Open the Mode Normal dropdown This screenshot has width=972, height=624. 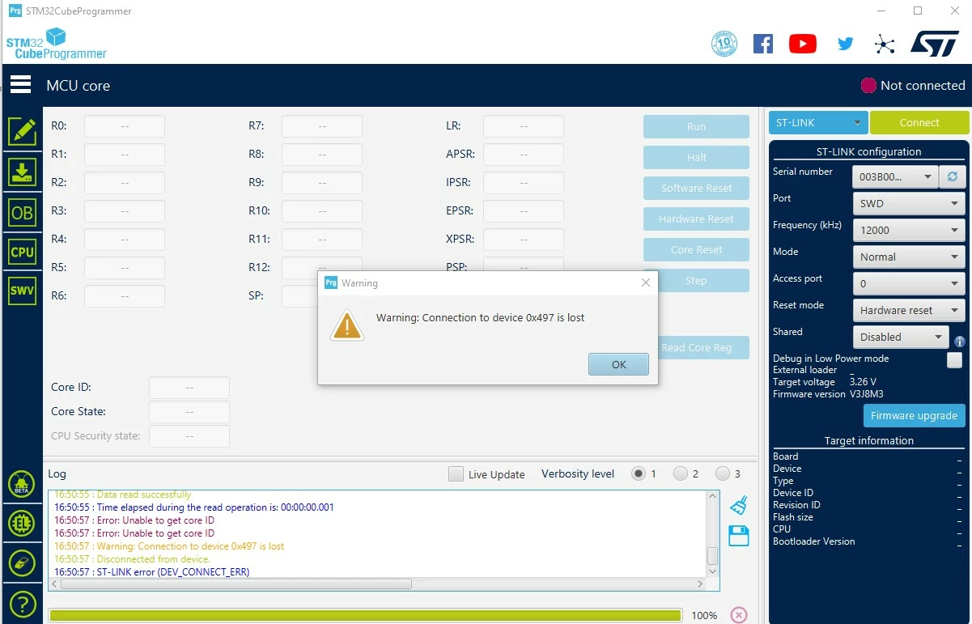pos(909,257)
